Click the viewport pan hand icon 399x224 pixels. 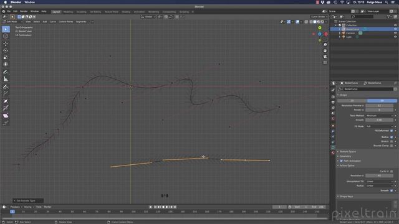click(325, 50)
